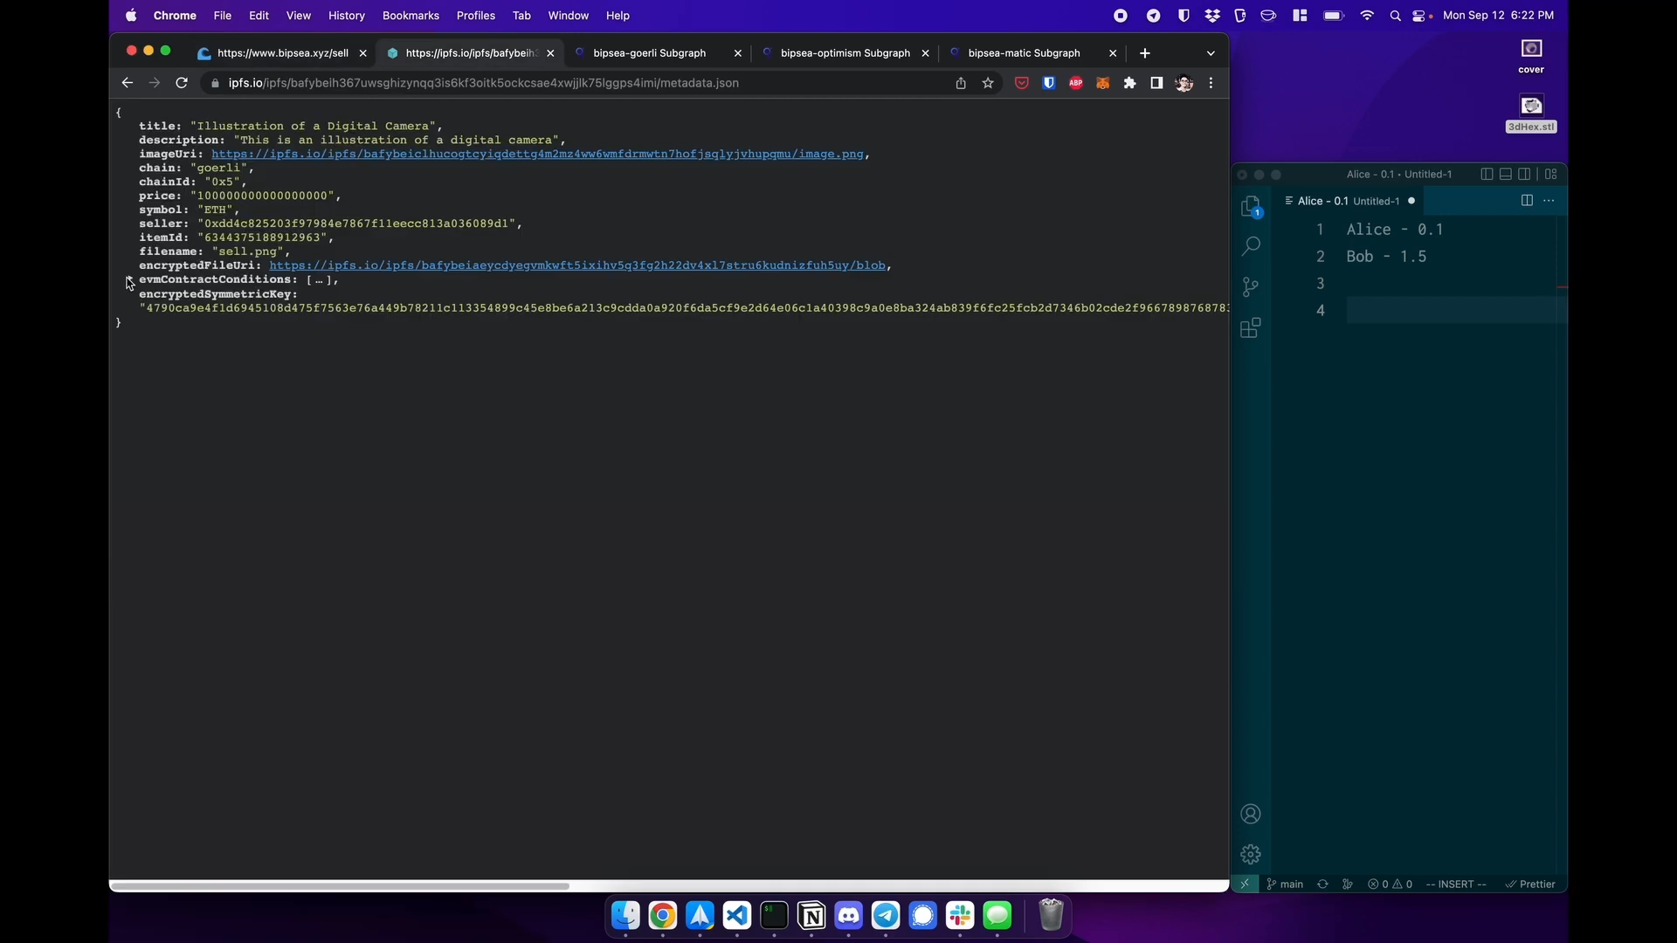1677x943 pixels.
Task: Click errors and warnings count in status bar
Action: (x=1390, y=884)
